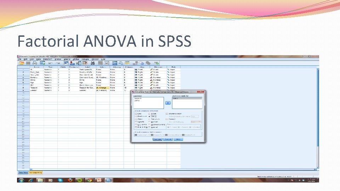
Task: Click the blue arrow move-variable button in dialog
Action: (168, 103)
